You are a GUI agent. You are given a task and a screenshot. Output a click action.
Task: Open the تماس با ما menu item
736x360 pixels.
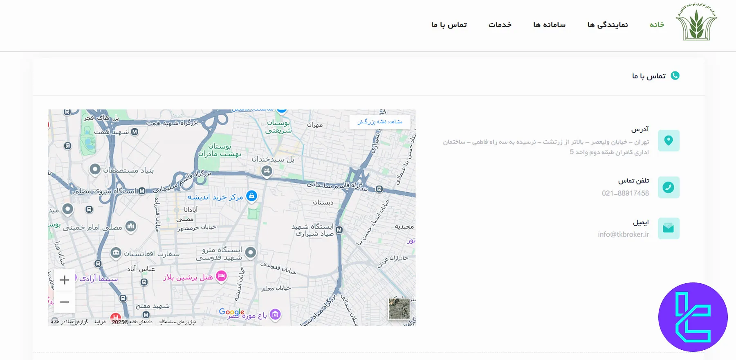(449, 25)
